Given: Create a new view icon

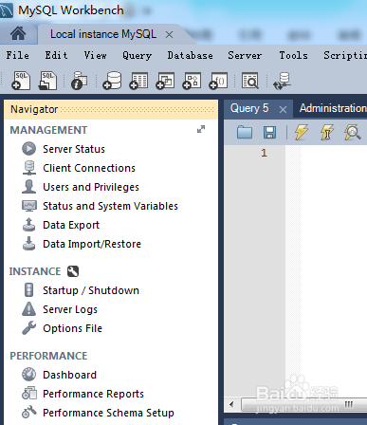Looking at the screenshot, I should (165, 81).
